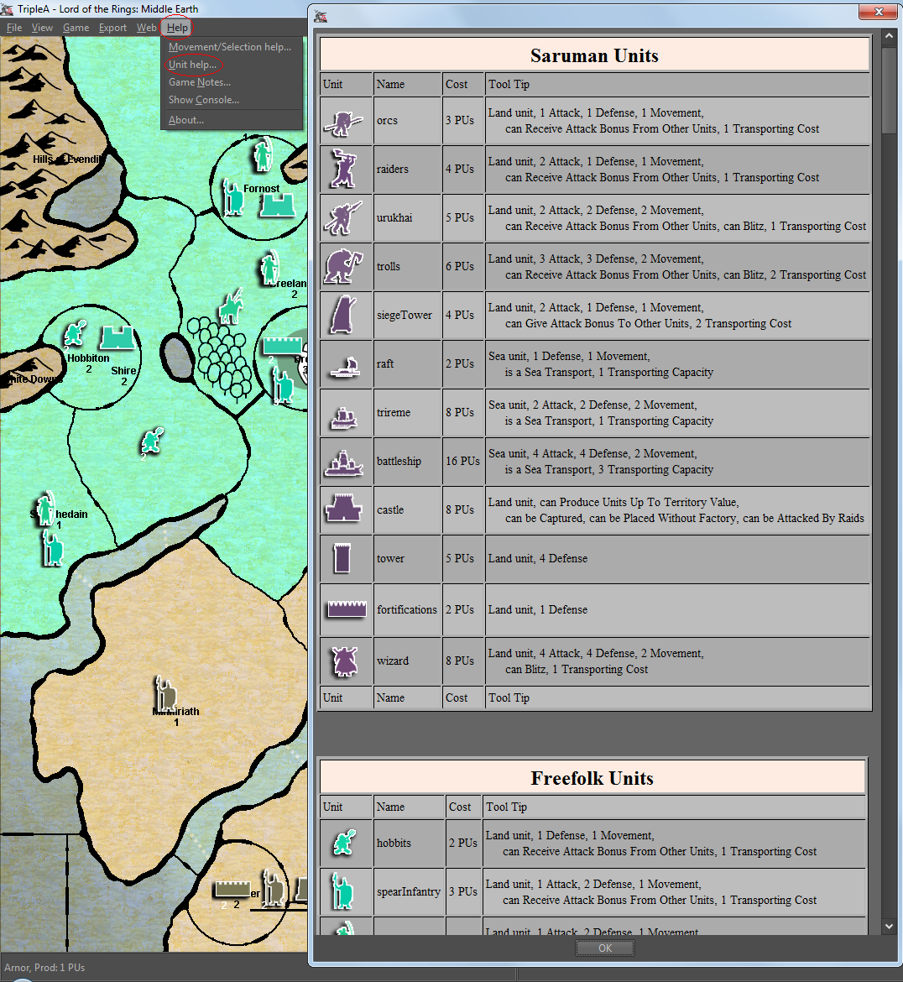Click the 'hobbits' name cell
The width and height of the screenshot is (903, 982).
click(409, 843)
